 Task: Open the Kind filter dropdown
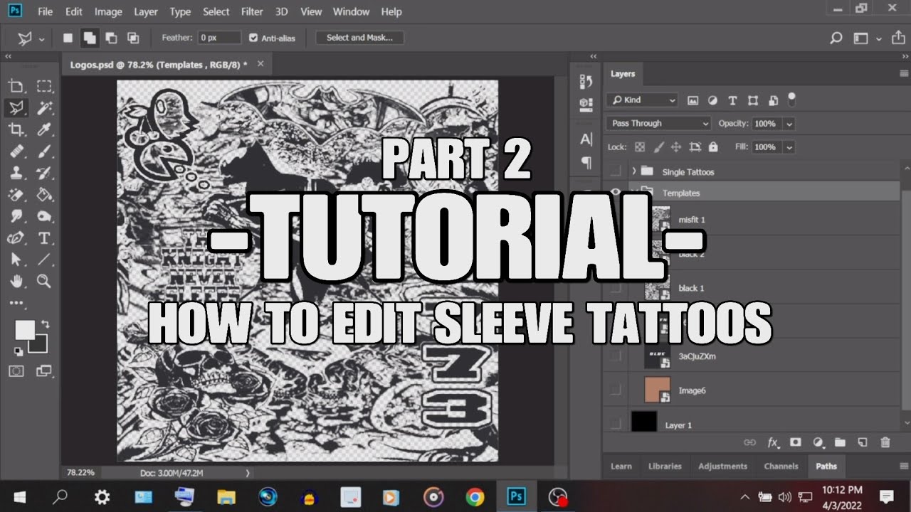tap(643, 100)
